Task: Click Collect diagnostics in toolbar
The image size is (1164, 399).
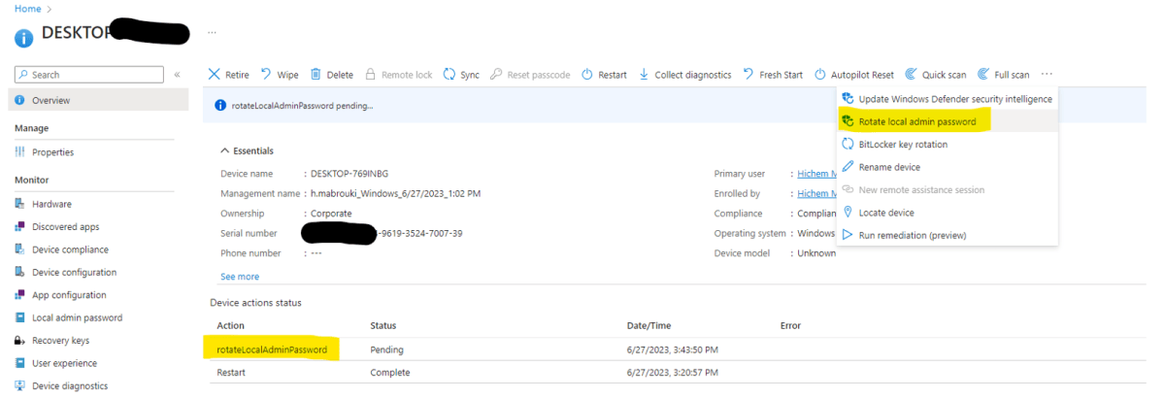Action: point(684,75)
